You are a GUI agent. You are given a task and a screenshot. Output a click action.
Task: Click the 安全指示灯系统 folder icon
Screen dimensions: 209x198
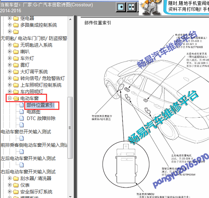click(16, 192)
